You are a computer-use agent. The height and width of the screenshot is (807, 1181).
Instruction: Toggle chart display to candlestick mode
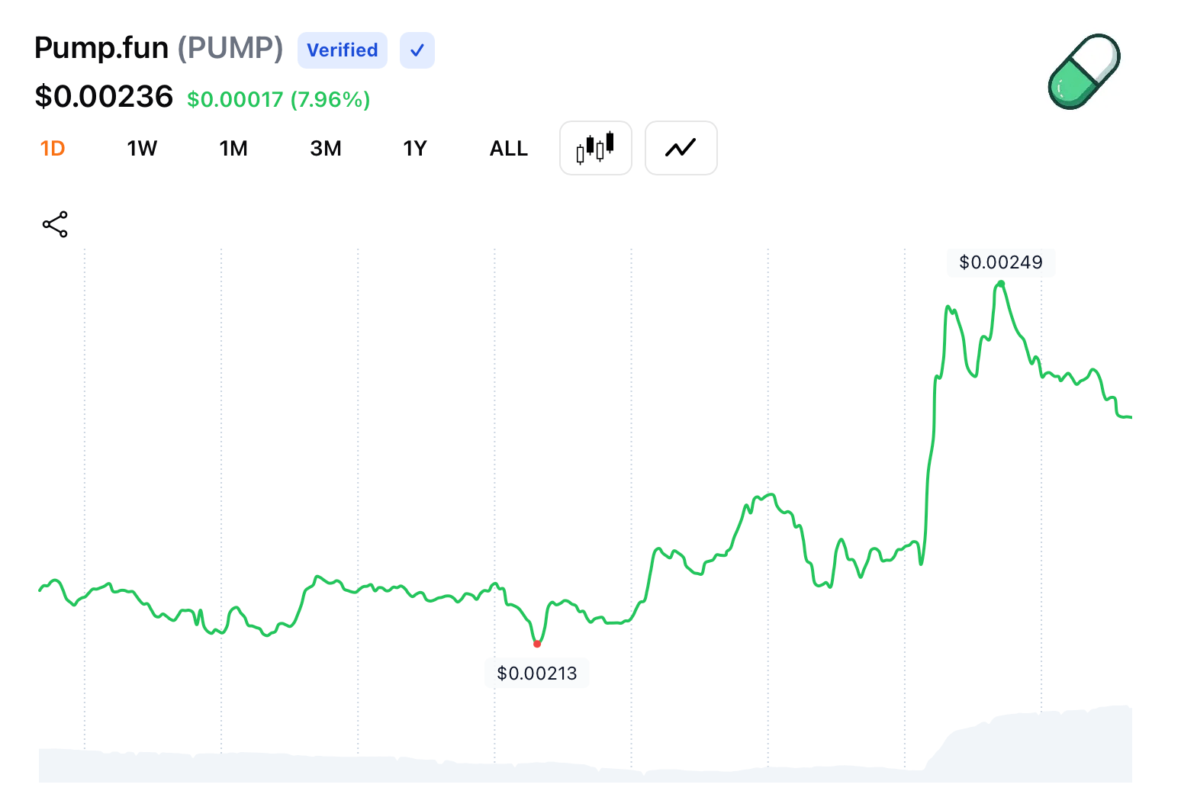[595, 148]
